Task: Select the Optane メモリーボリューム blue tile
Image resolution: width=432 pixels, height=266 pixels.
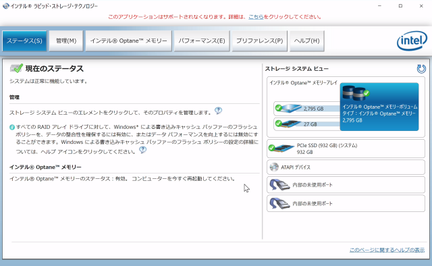Action: coord(379,107)
